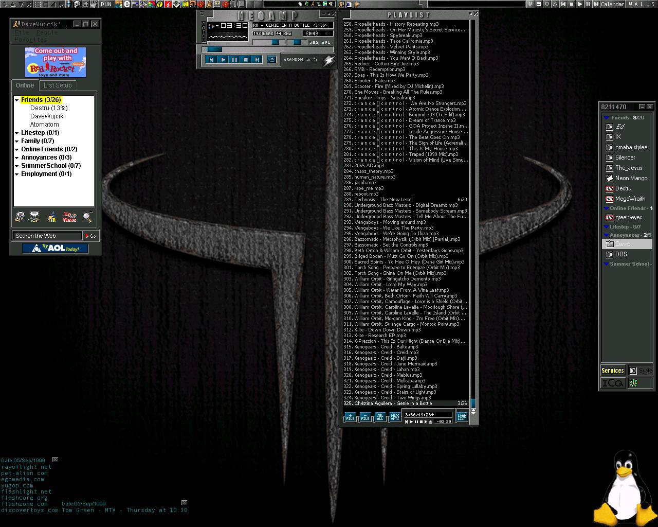
Task: Stop playback in the NeoAmp player
Action: [246, 60]
